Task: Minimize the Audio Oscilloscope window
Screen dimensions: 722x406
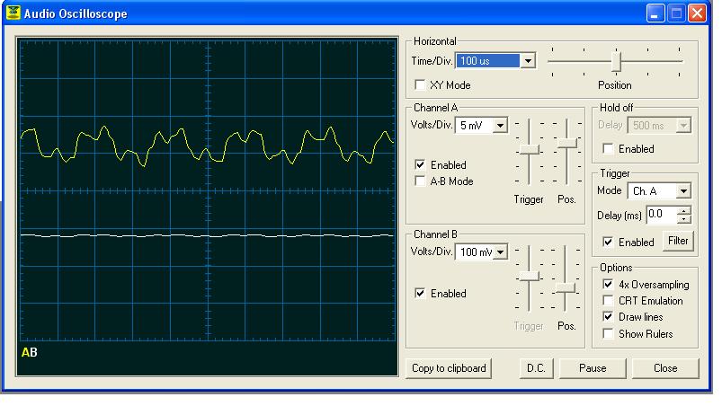Action: (655, 13)
